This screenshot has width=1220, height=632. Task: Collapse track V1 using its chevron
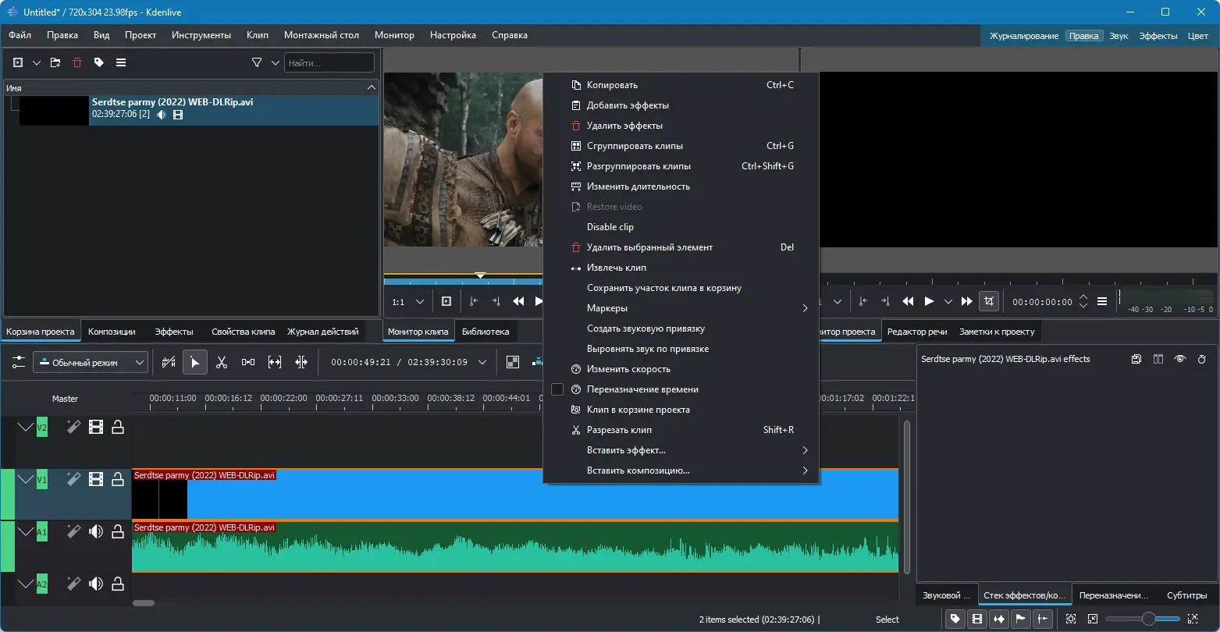point(26,479)
